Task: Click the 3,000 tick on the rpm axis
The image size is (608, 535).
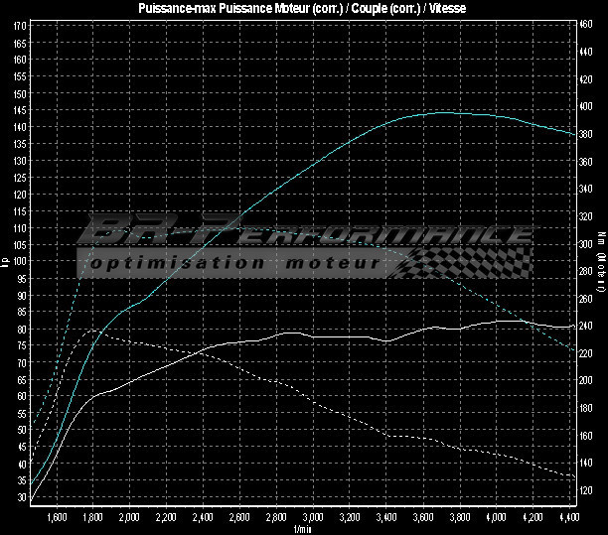Action: coord(312,518)
